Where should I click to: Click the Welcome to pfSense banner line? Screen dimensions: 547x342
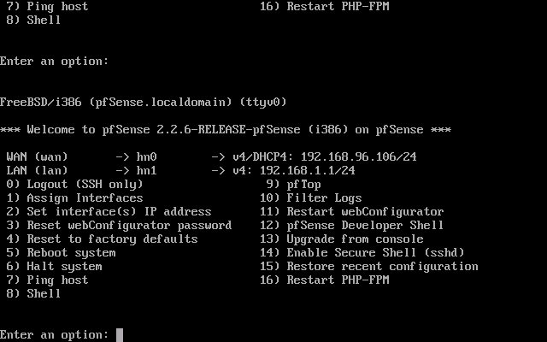226,130
